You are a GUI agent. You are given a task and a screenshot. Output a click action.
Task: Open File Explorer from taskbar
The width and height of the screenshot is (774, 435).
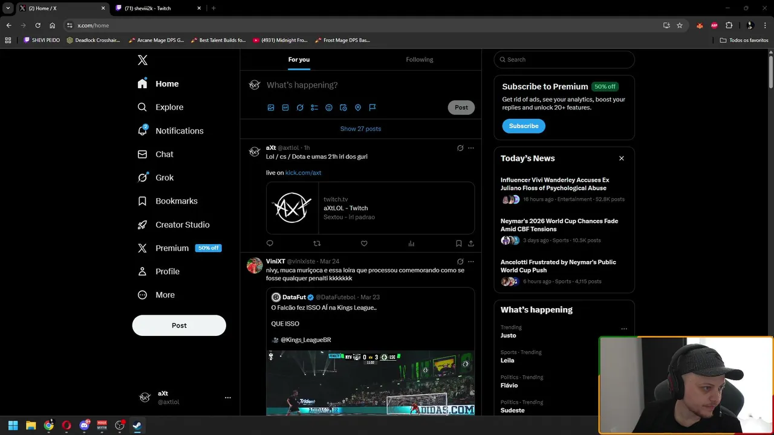31,425
